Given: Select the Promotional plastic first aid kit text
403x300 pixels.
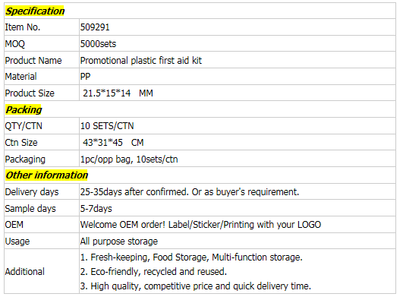Looking at the screenshot, I should click(x=141, y=61).
